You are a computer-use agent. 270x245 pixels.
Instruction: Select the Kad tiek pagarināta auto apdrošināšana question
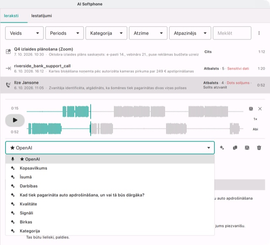[110, 195]
